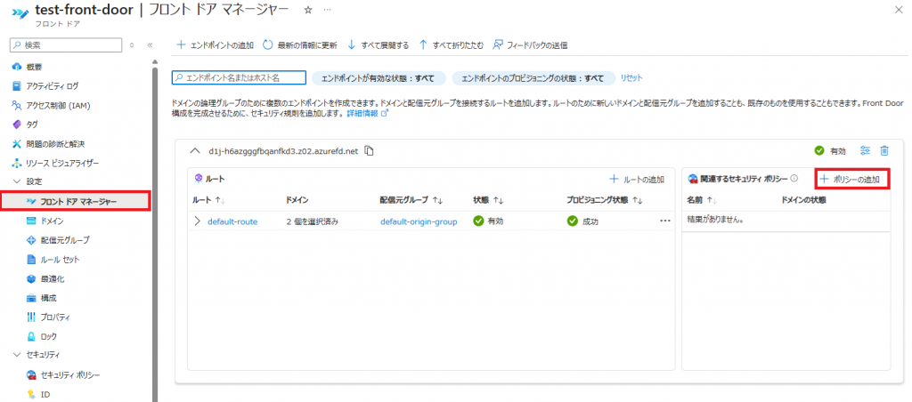Sort security policies by 名前 column
Screen dimensions: 912x402
point(702,200)
